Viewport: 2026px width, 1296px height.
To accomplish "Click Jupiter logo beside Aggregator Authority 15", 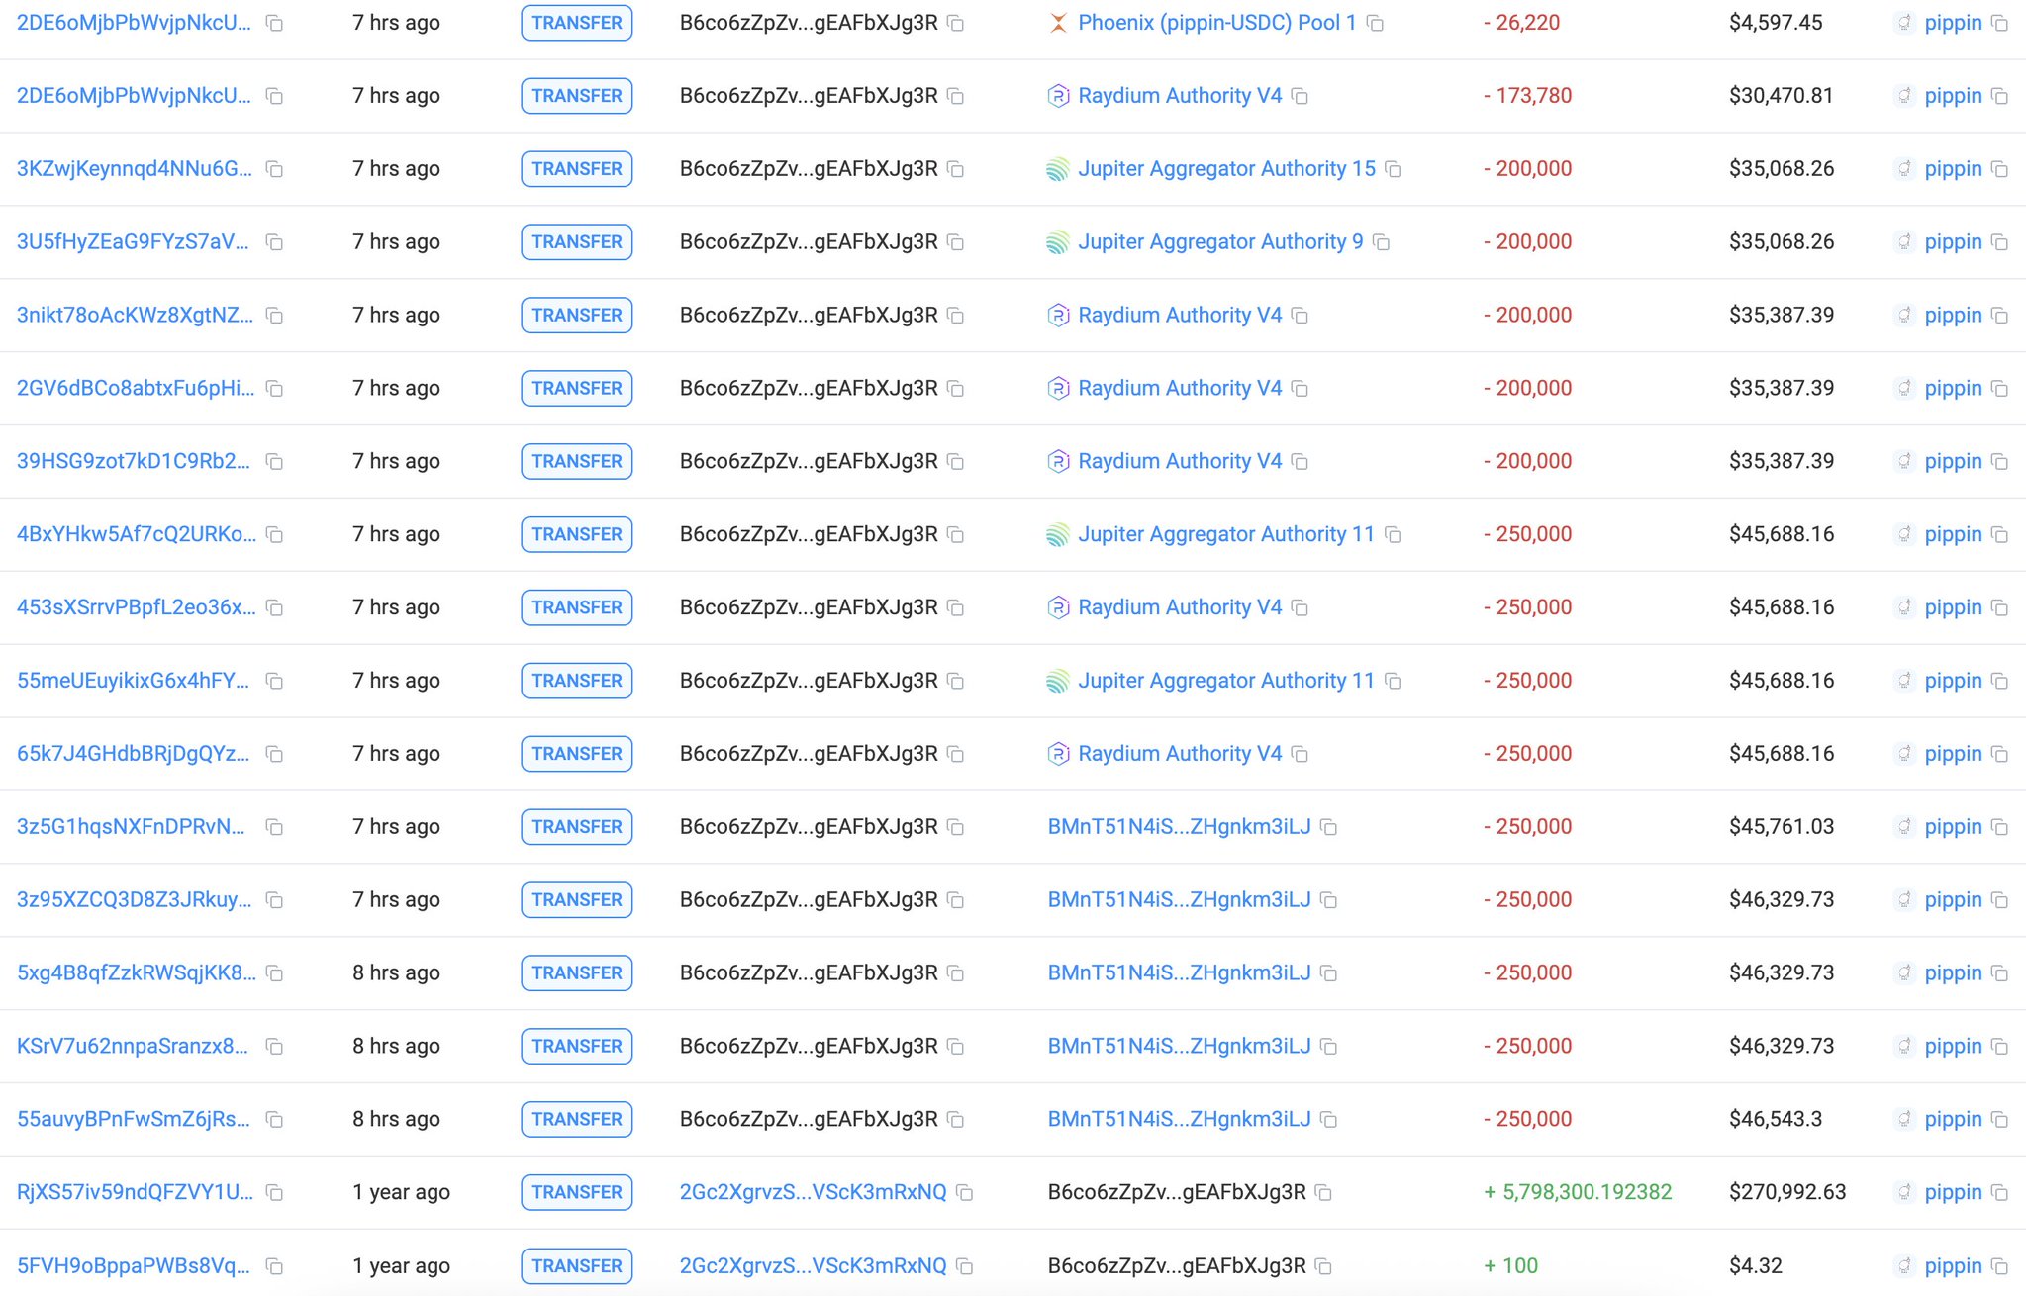I will [x=1058, y=169].
